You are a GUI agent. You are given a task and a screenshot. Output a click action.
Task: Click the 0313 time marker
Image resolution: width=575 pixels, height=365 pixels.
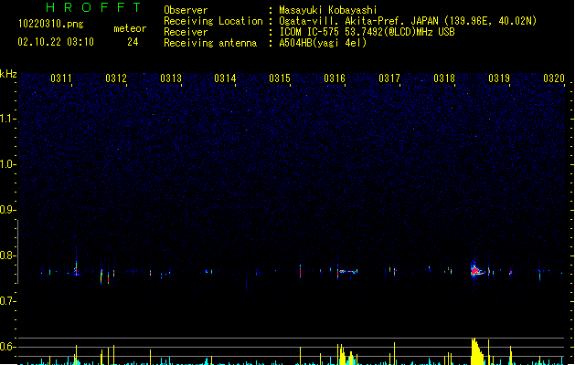pyautogui.click(x=171, y=78)
